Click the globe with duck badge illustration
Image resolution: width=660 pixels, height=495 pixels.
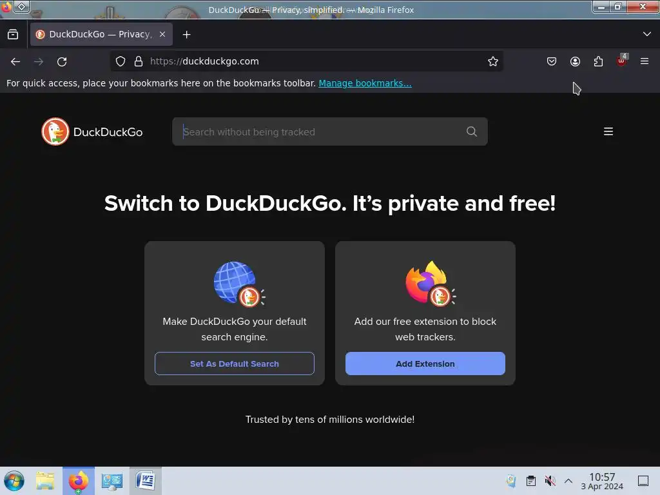click(x=239, y=284)
